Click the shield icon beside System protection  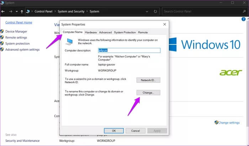pos(2,43)
